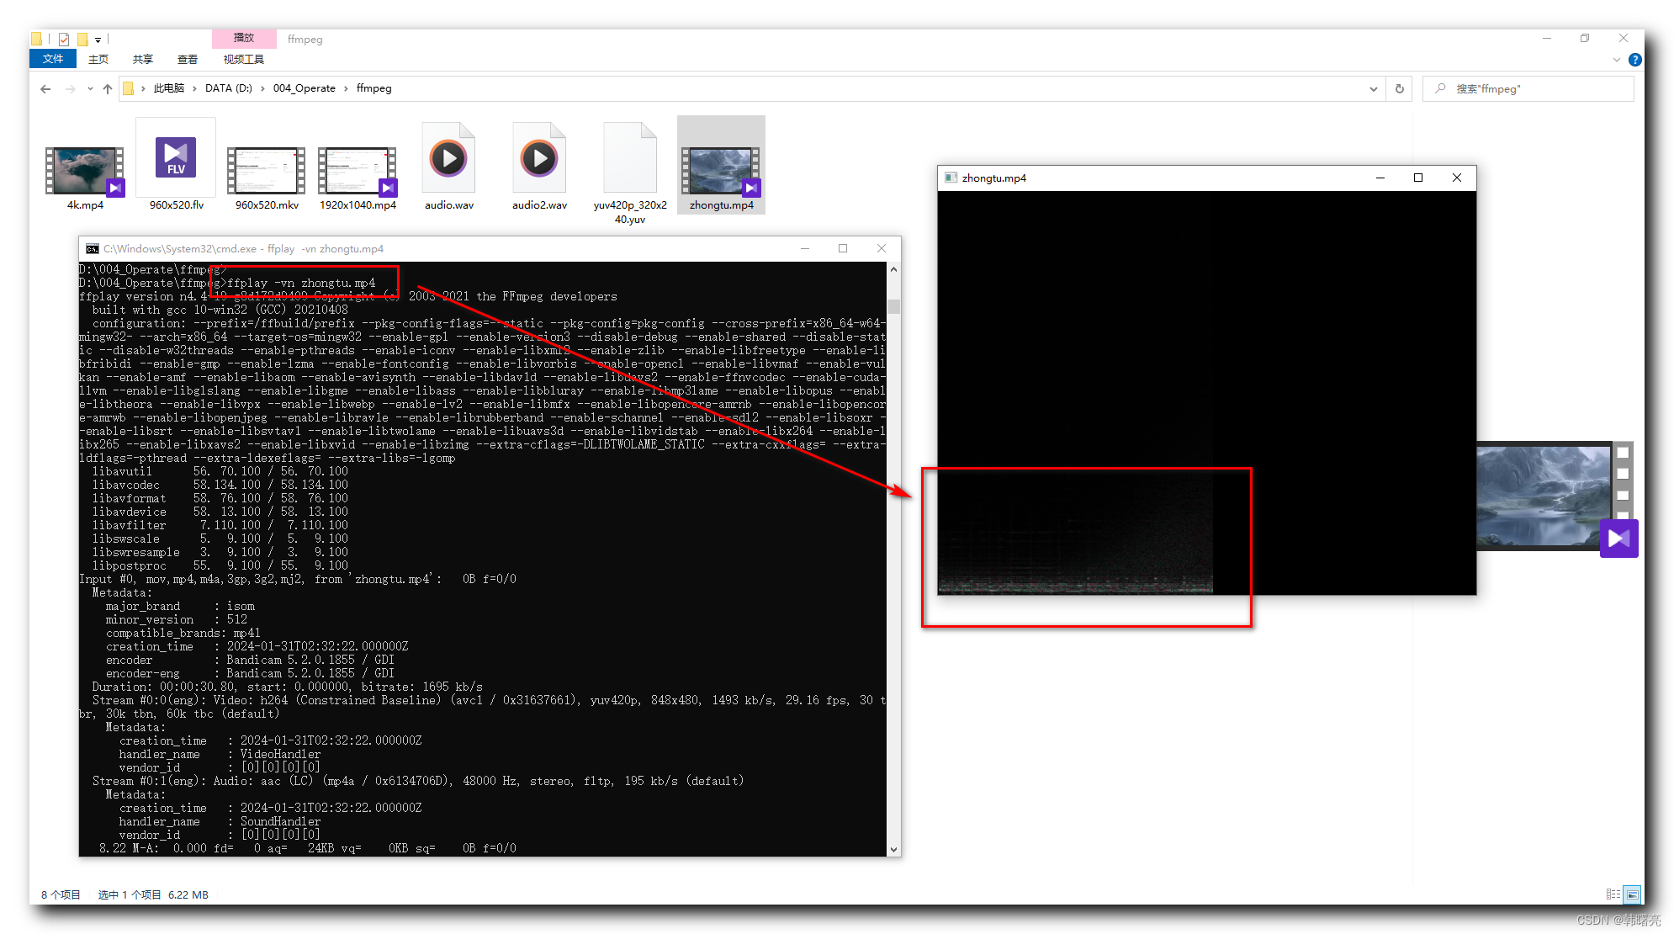1674x934 pixels.
Task: Select the audio.wav file icon
Action: click(448, 159)
